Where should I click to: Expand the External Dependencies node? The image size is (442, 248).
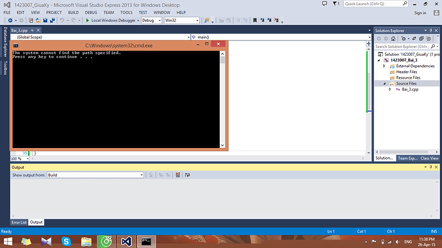tap(384, 66)
